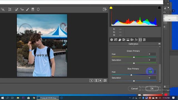This screenshot has width=178, height=100.
Task: Select the Targeted Adjustment tool
Action: [3, 9]
